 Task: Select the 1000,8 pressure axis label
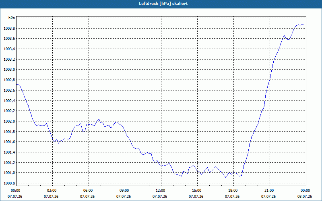(9, 183)
